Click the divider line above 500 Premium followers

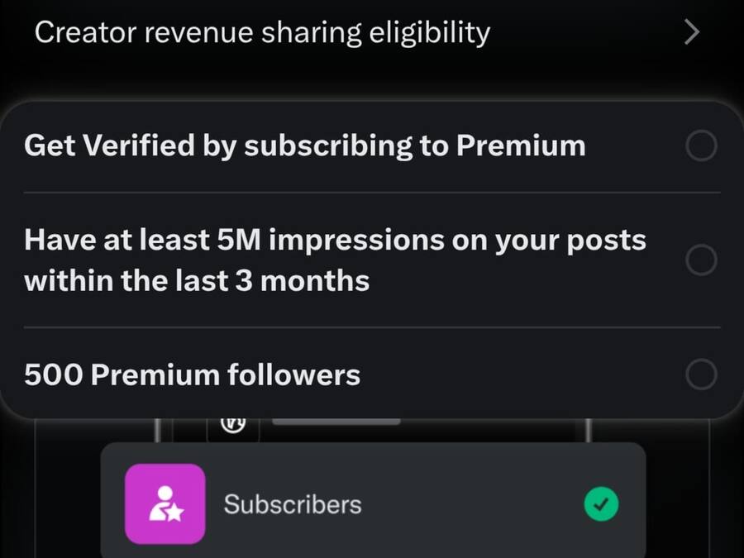pyautogui.click(x=372, y=327)
